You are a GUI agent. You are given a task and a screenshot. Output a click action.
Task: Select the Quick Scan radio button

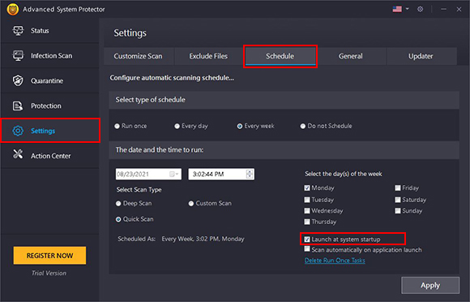118,219
